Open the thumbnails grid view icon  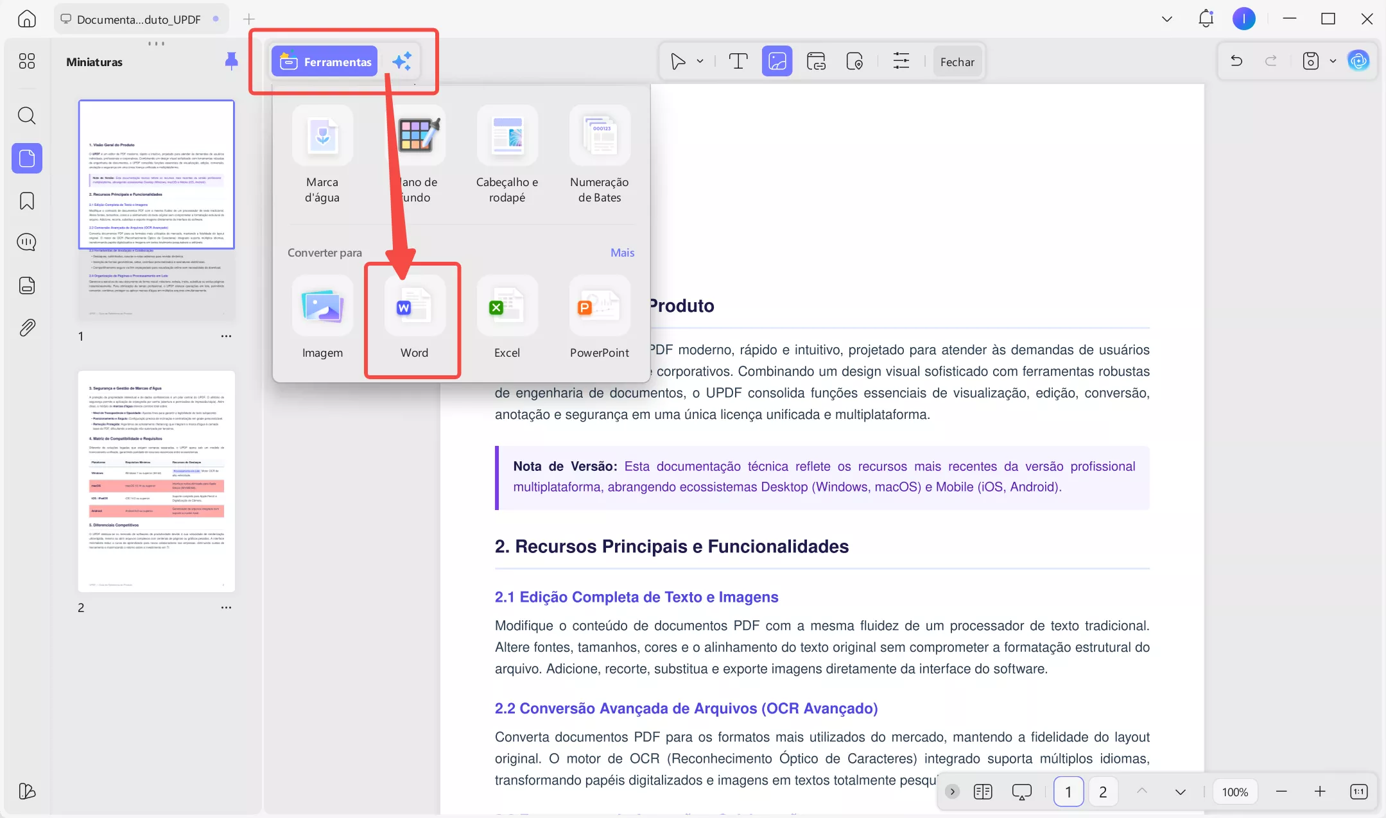(27, 61)
